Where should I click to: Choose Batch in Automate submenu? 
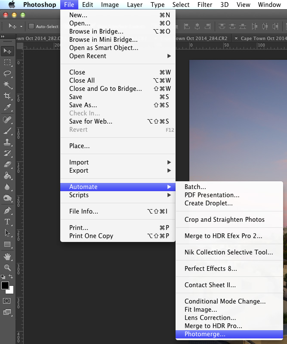[x=229, y=187]
